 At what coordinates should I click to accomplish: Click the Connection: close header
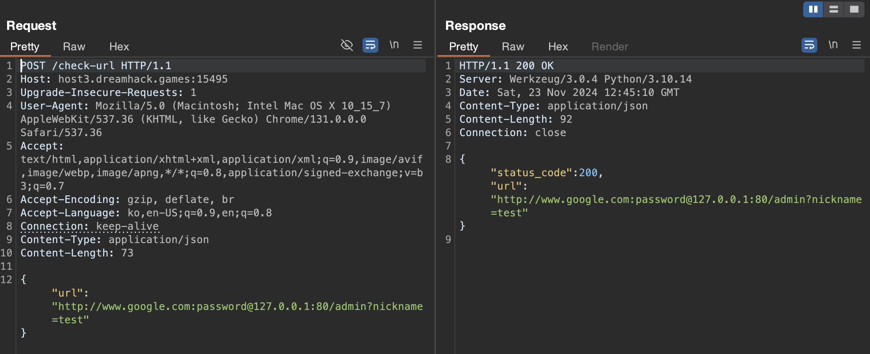pyautogui.click(x=512, y=133)
